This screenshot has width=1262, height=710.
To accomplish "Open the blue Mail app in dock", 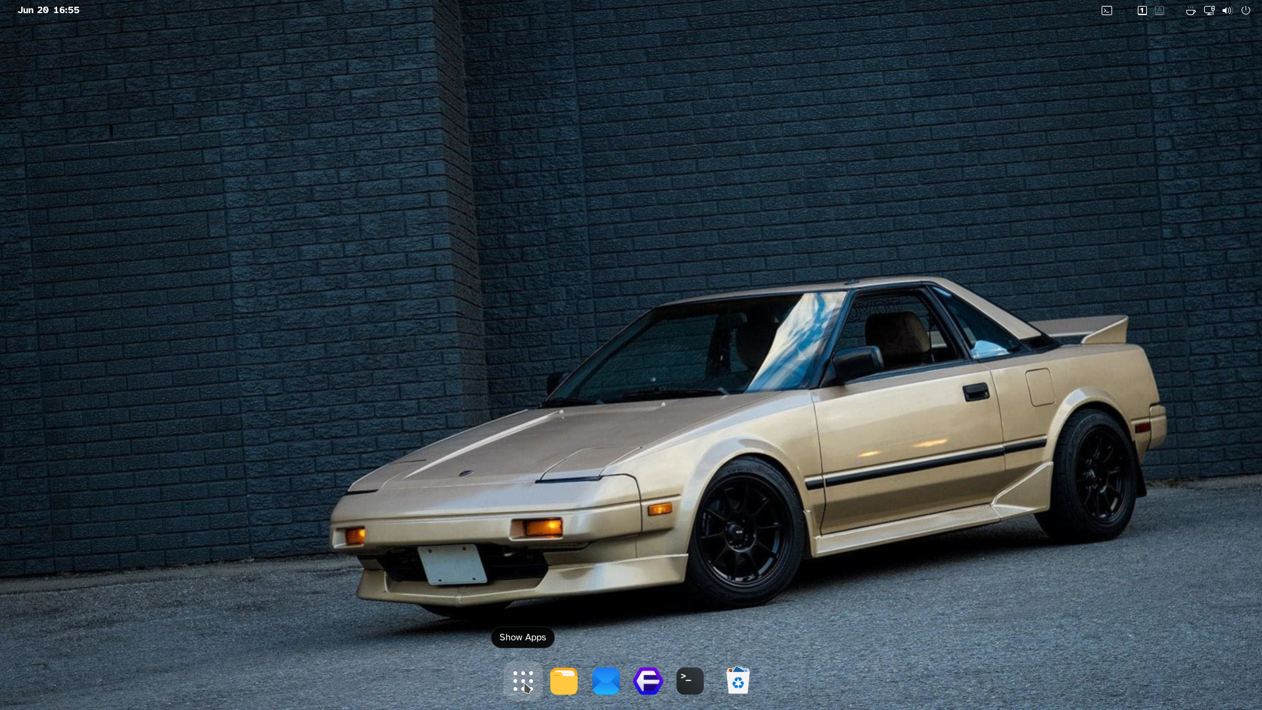I will pos(605,681).
